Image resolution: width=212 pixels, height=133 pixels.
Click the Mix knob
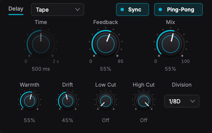(171, 44)
